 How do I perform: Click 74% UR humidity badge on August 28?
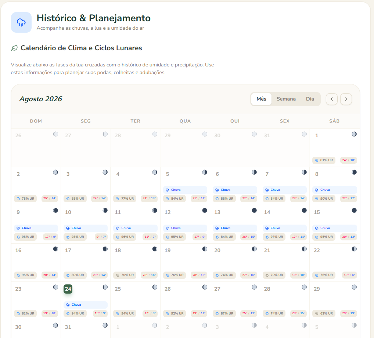tap(274, 313)
